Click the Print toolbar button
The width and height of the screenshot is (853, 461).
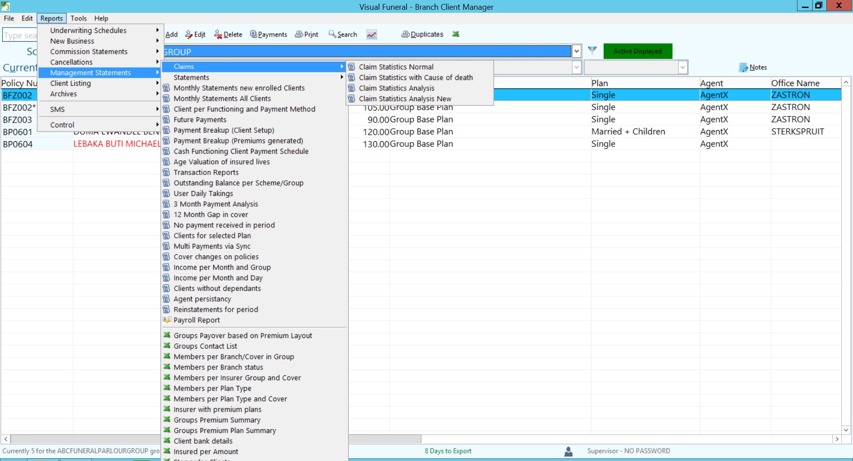tap(307, 34)
